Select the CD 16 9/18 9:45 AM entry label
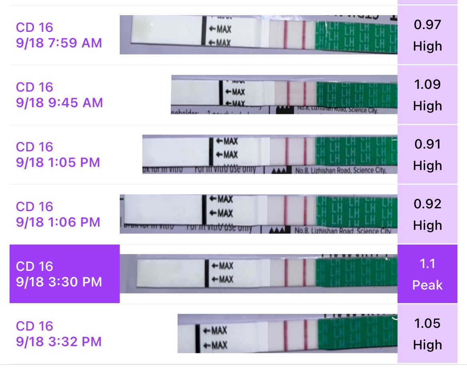Image resolution: width=467 pixels, height=376 pixels. pyautogui.click(x=59, y=95)
